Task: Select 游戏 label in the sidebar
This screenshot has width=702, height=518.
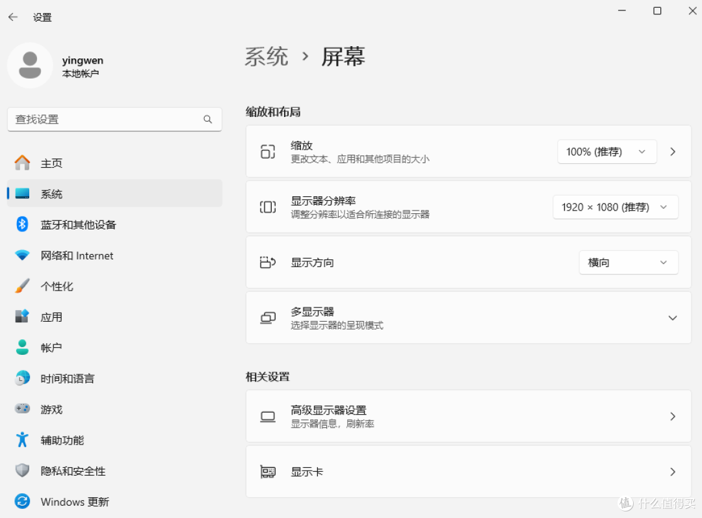Action: click(51, 409)
